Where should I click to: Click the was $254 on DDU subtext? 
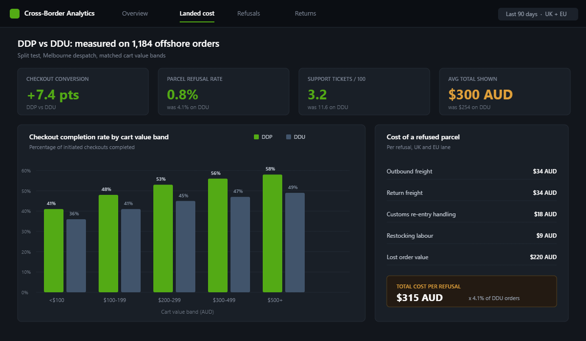coord(469,107)
